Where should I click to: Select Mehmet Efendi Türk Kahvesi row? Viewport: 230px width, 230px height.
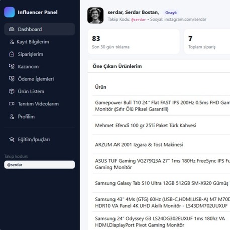[161, 125]
